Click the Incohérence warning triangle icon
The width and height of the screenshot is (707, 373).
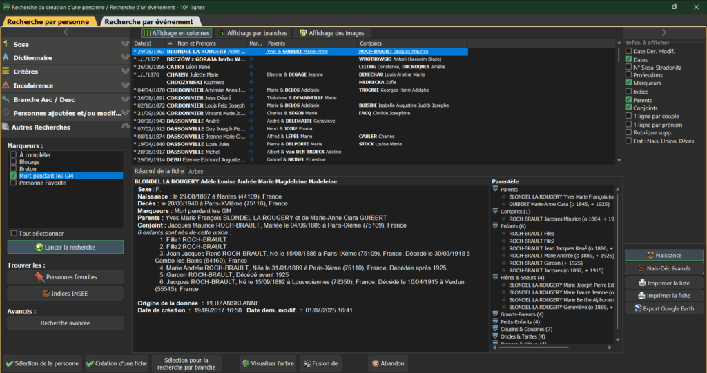click(x=6, y=85)
